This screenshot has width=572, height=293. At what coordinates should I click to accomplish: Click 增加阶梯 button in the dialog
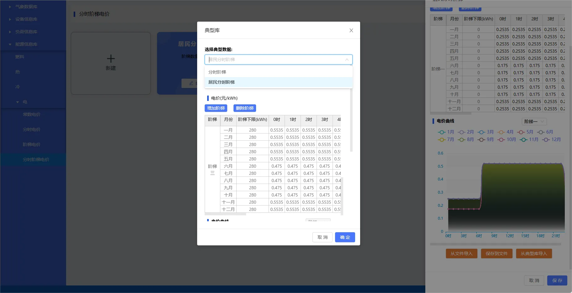pos(216,108)
